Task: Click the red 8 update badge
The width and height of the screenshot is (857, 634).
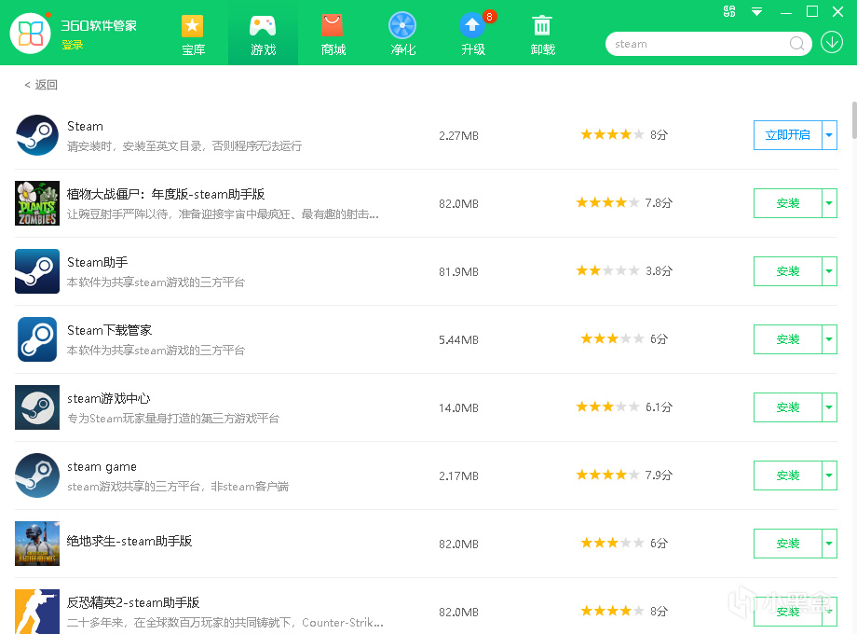Action: pyautogui.click(x=489, y=17)
